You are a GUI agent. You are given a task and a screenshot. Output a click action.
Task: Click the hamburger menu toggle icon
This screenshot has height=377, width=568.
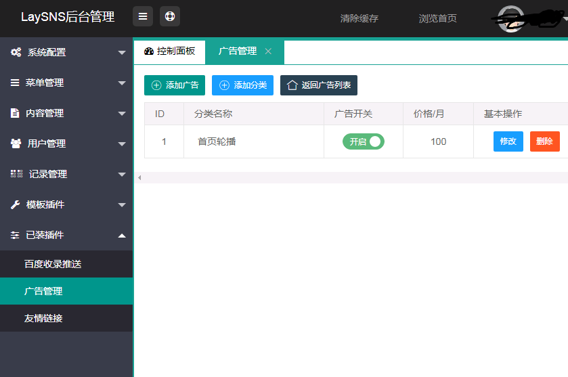pyautogui.click(x=143, y=17)
